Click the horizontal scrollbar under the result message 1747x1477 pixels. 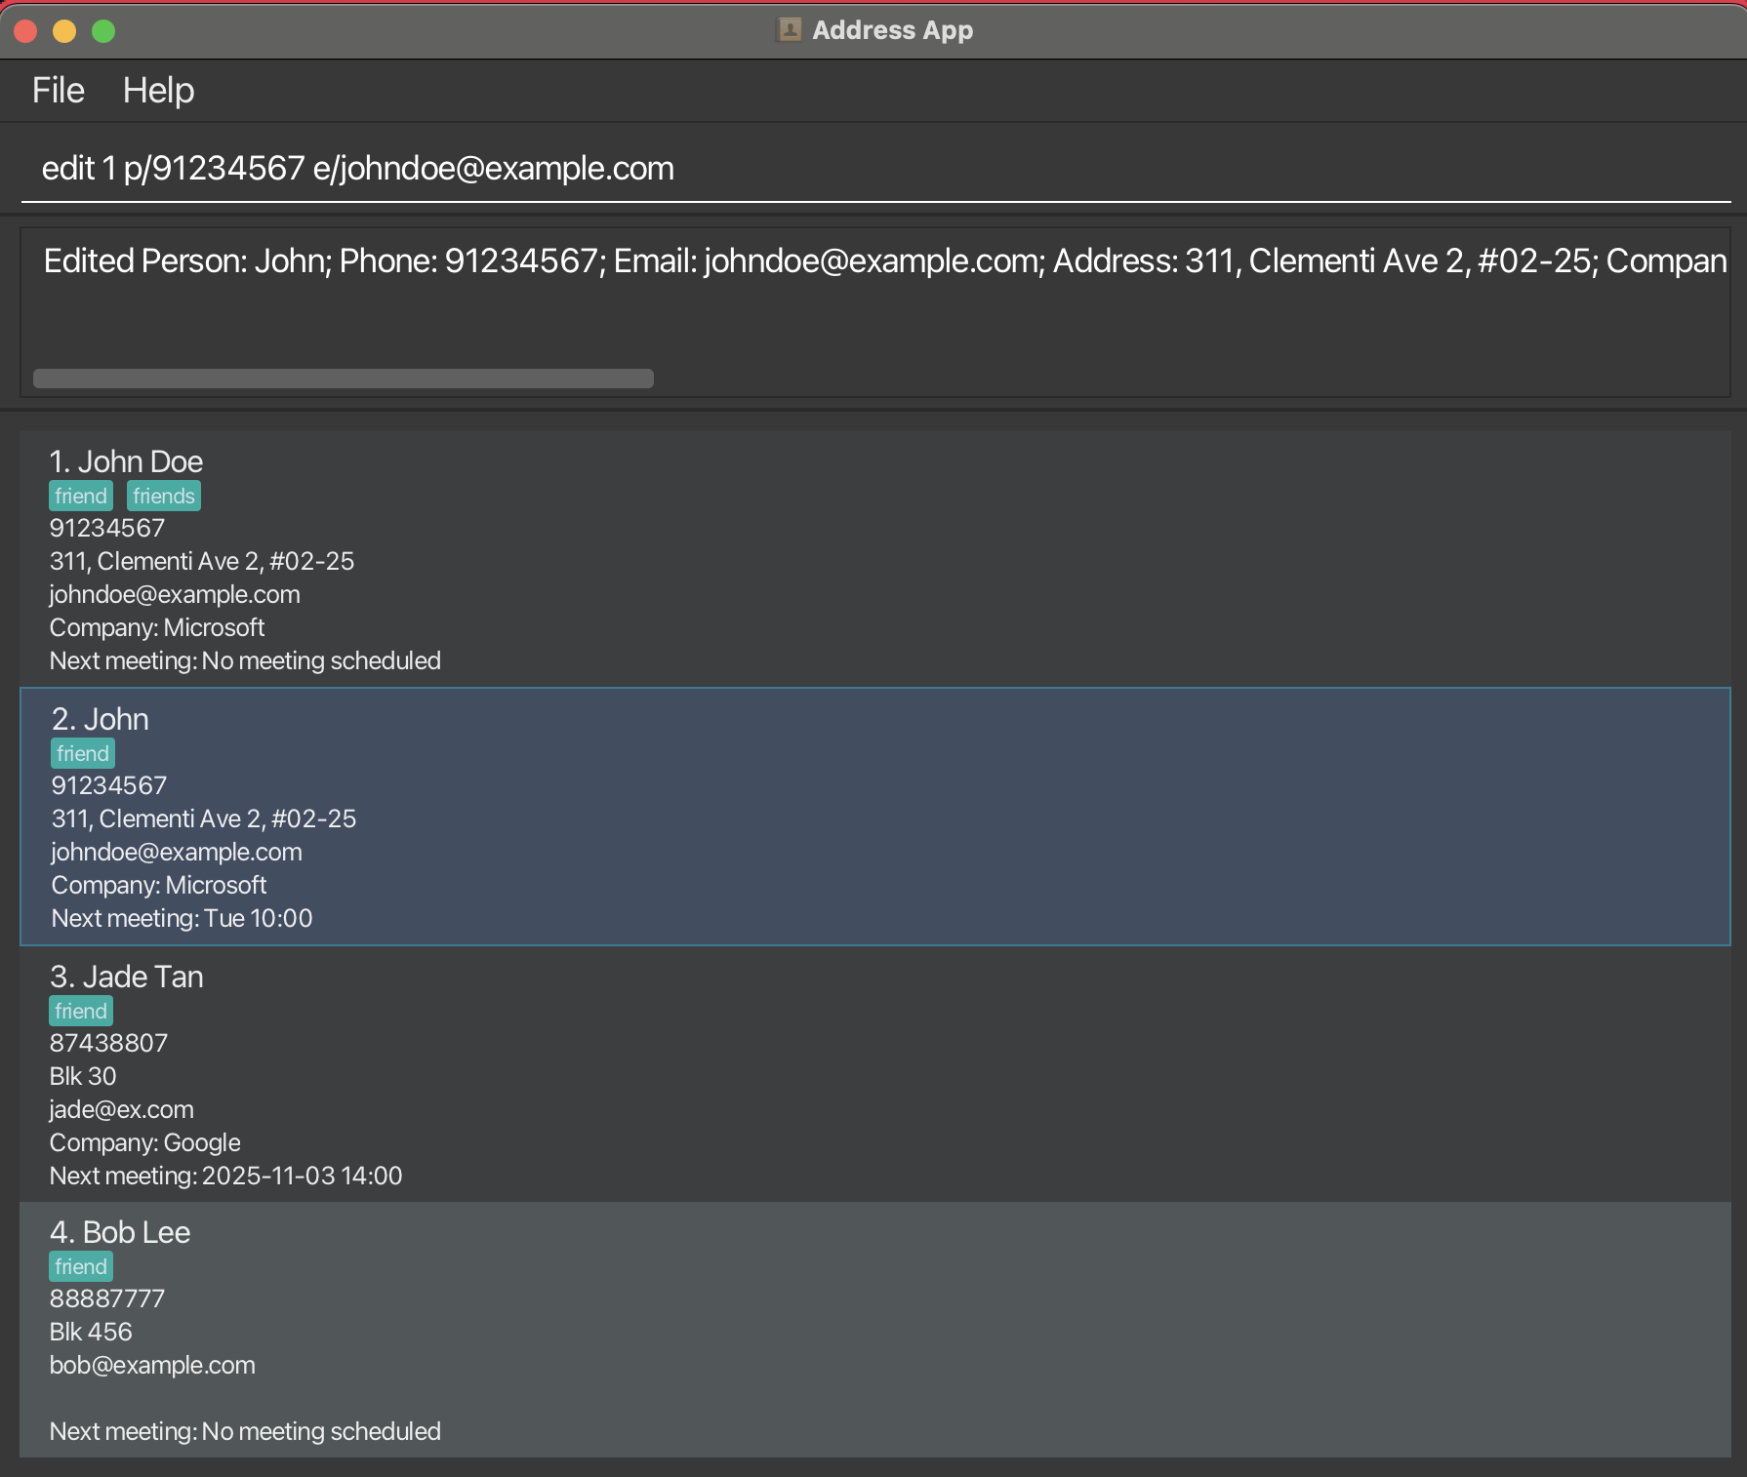click(344, 379)
